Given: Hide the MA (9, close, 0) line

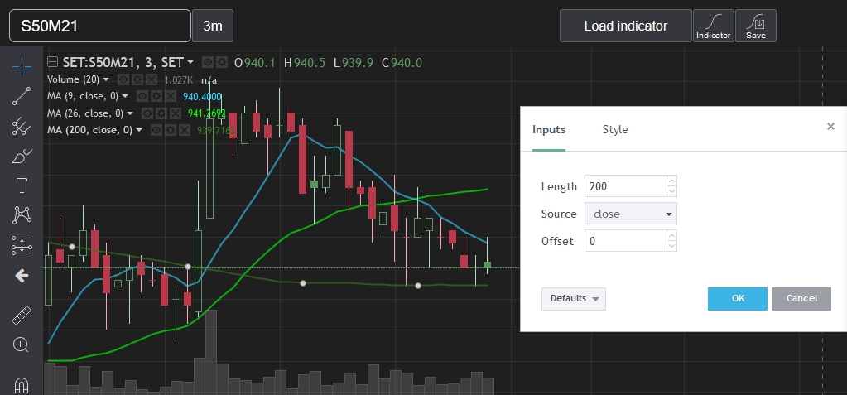Looking at the screenshot, I should click(x=142, y=97).
